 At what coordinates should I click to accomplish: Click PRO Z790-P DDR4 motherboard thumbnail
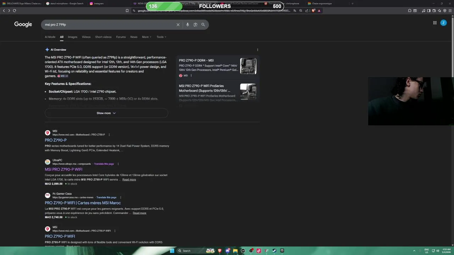pyautogui.click(x=248, y=66)
